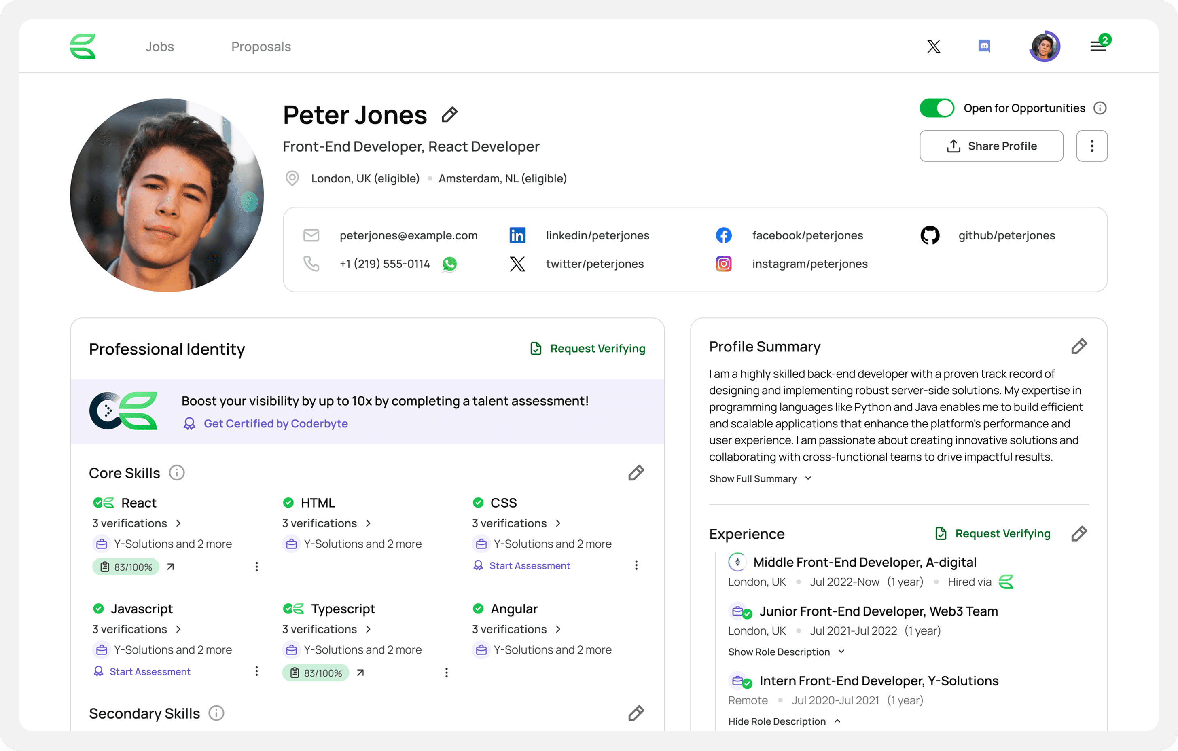Open the Proposals tab
The height and width of the screenshot is (751, 1178).
(261, 47)
